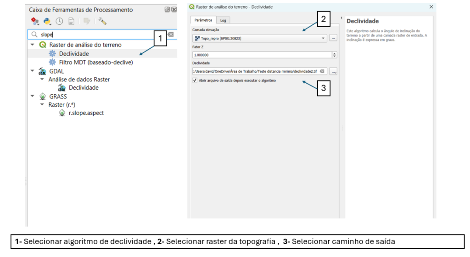The image size is (470, 257).
Task: Open Declividade output browse button
Action: point(333,71)
